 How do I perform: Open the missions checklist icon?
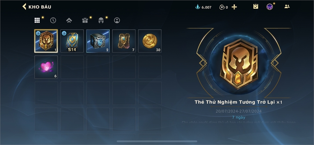255,7
